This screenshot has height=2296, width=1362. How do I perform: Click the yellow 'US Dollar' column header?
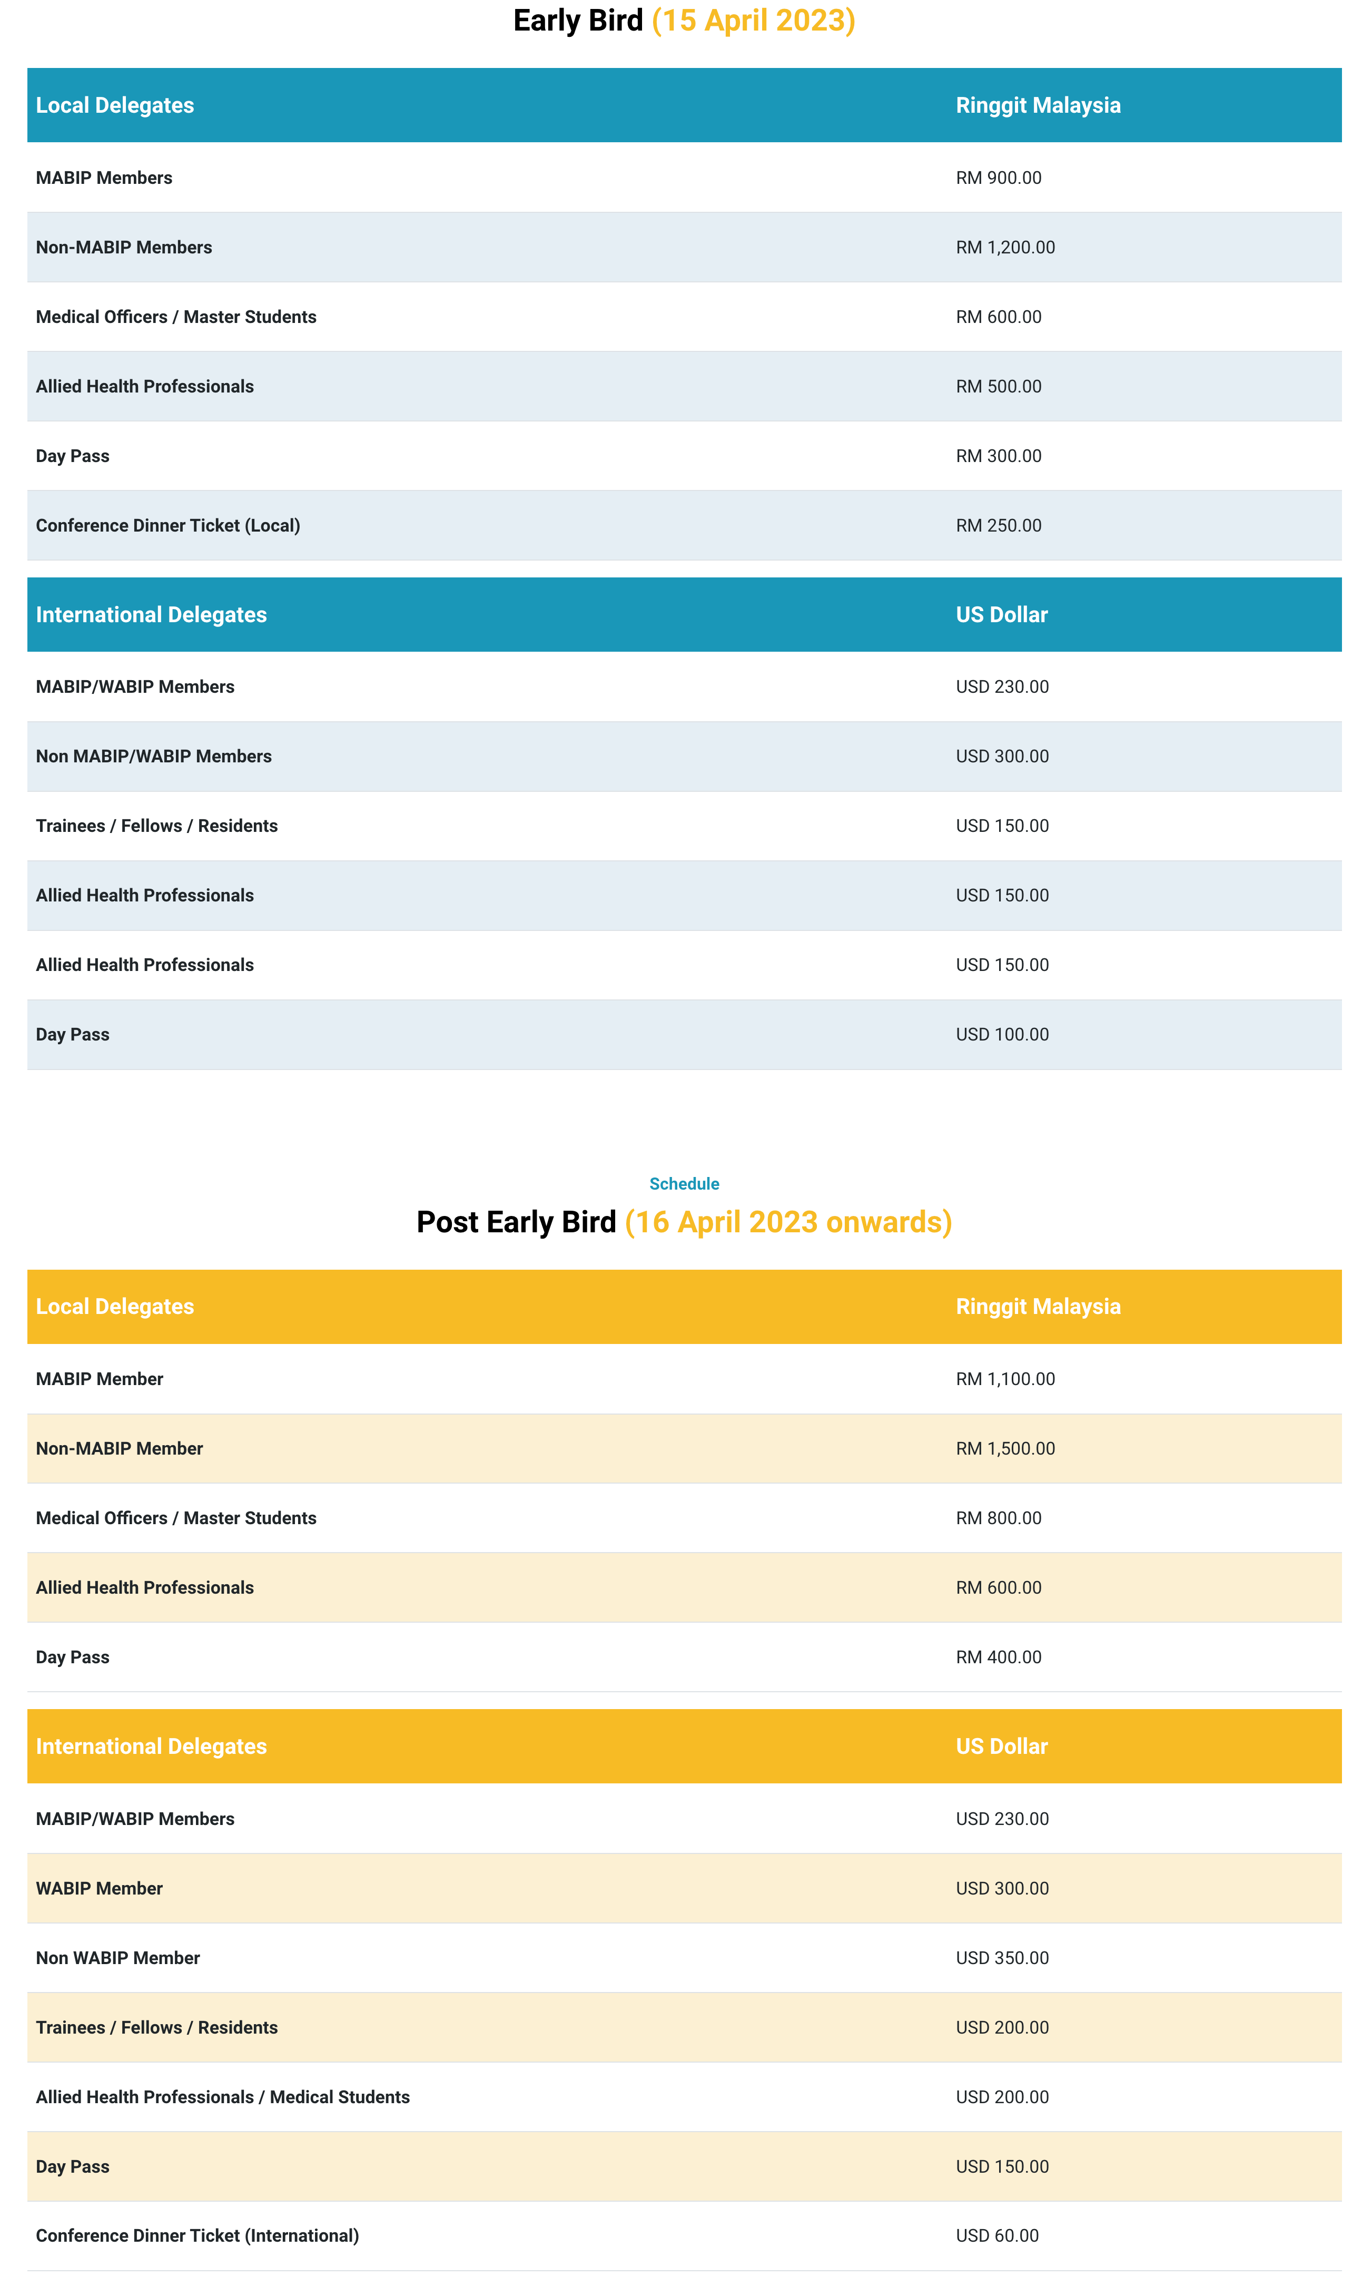tap(1001, 1746)
